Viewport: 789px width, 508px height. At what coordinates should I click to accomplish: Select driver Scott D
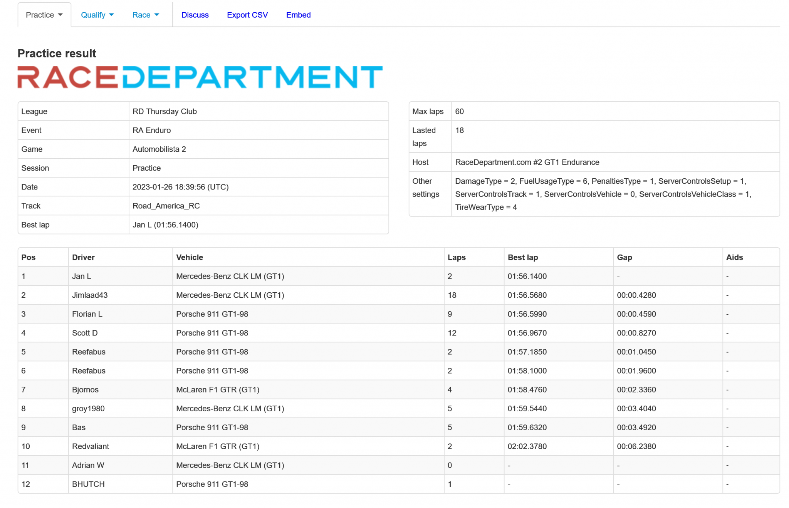tap(85, 333)
